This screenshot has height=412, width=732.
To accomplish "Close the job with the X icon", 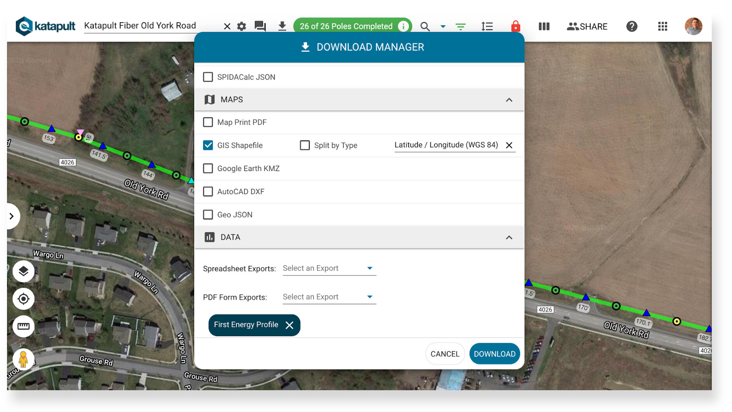I will point(227,26).
